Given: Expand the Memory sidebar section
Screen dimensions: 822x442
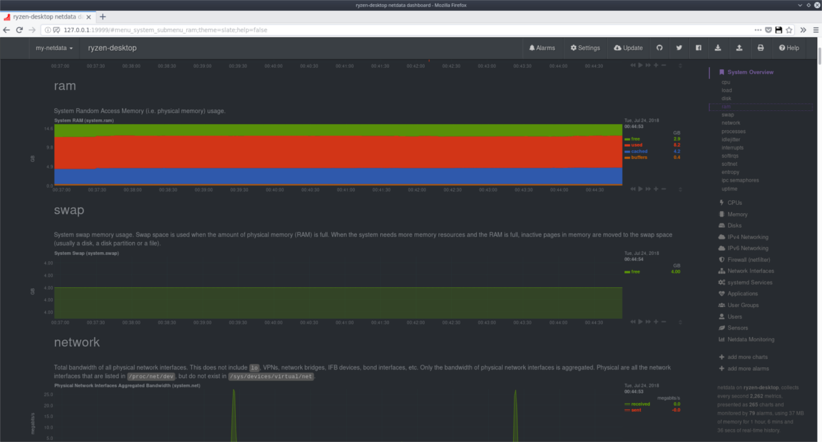Looking at the screenshot, I should [733, 214].
